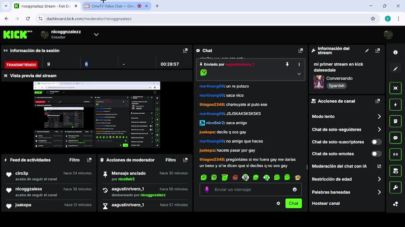Edit stream info with the header pencil icon
The width and height of the screenshot is (405, 227).
367,50
